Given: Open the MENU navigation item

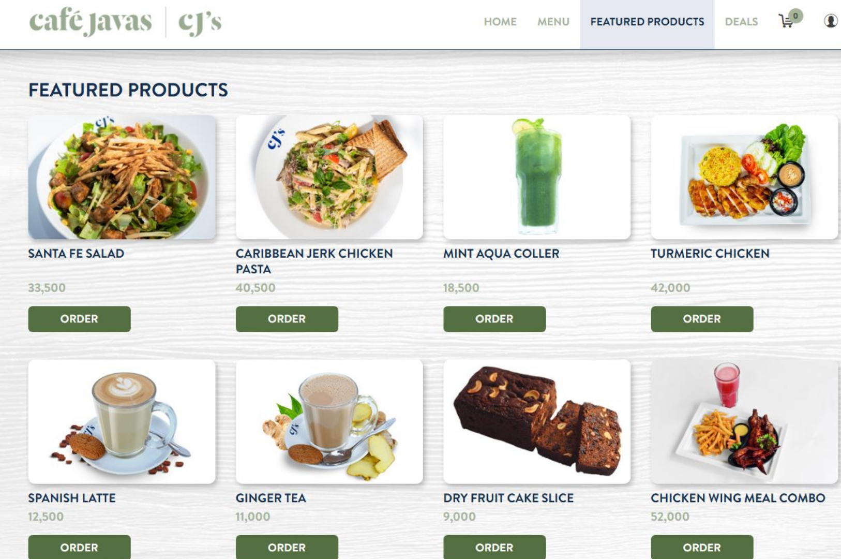Looking at the screenshot, I should (x=553, y=22).
